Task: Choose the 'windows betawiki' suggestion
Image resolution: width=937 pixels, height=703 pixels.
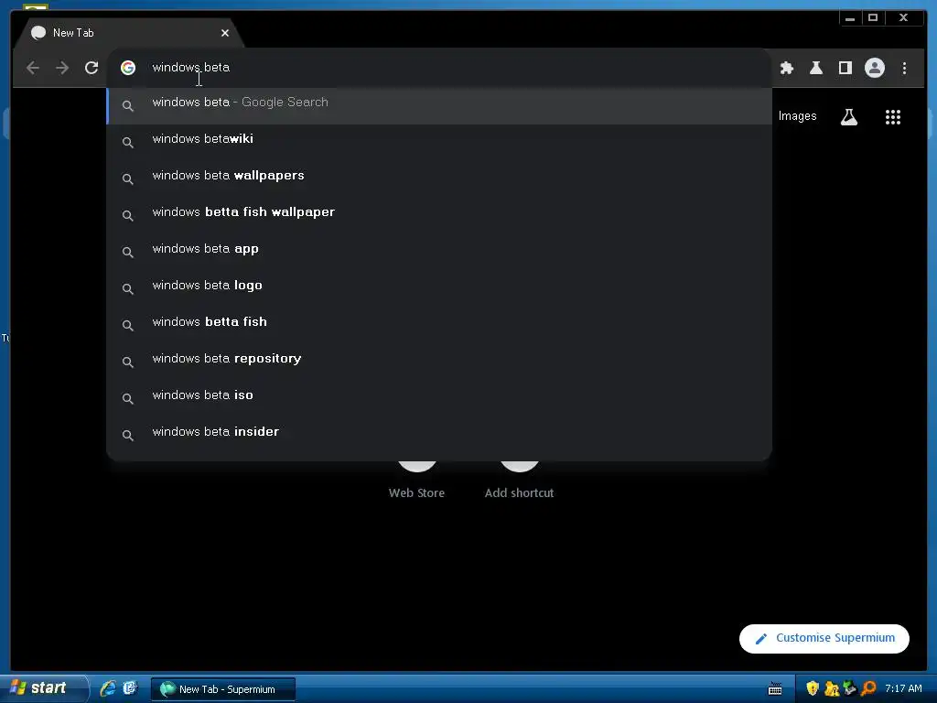Action: click(439, 142)
